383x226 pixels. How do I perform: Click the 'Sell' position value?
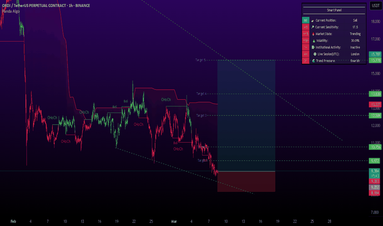(355, 21)
